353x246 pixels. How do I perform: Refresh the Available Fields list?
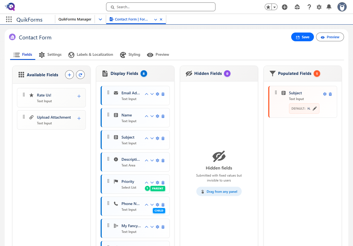click(80, 75)
